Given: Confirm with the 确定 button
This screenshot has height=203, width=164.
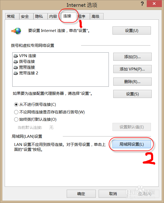Looking at the screenshot, I should [x=81, y=194].
